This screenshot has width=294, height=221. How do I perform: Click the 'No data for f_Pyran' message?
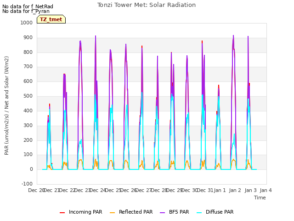[26, 11]
